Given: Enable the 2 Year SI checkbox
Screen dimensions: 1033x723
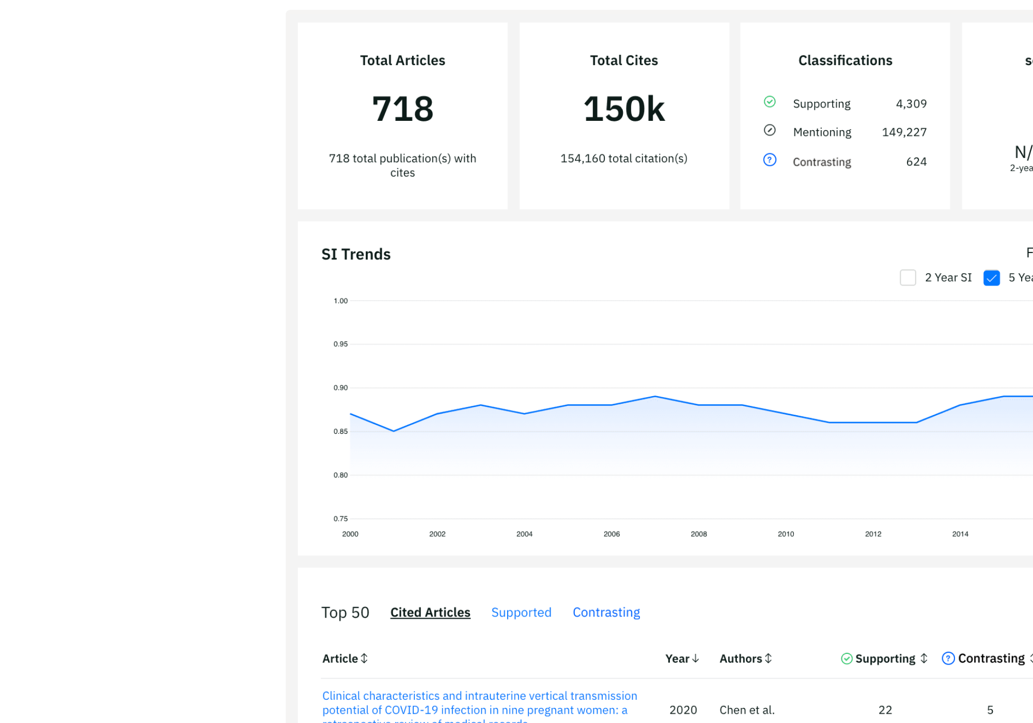Looking at the screenshot, I should click(907, 278).
